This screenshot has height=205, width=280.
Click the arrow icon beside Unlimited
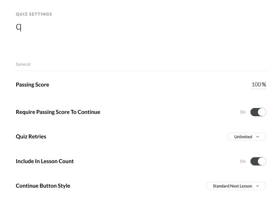pos(258,137)
